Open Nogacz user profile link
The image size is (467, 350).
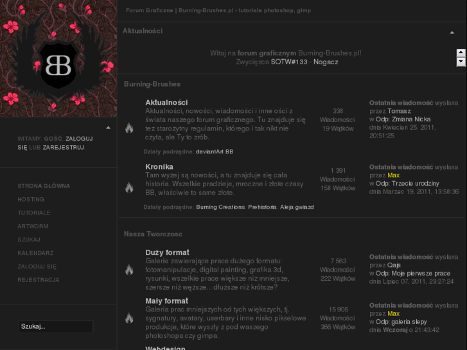tap(326, 62)
